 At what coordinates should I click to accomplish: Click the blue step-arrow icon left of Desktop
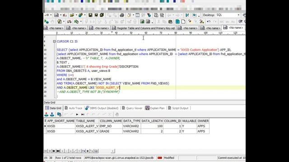click(187, 15)
